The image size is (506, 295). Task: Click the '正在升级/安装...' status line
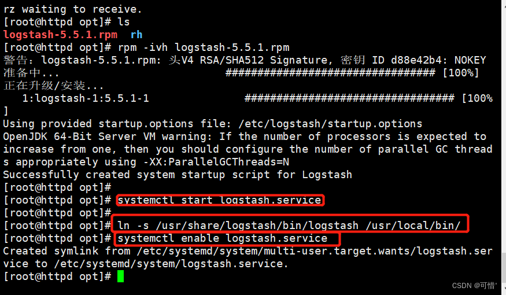click(x=54, y=86)
